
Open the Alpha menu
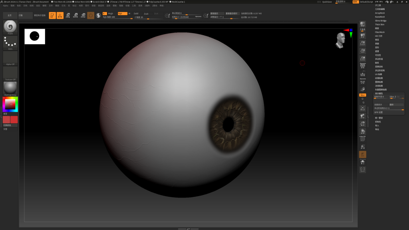tap(6, 6)
